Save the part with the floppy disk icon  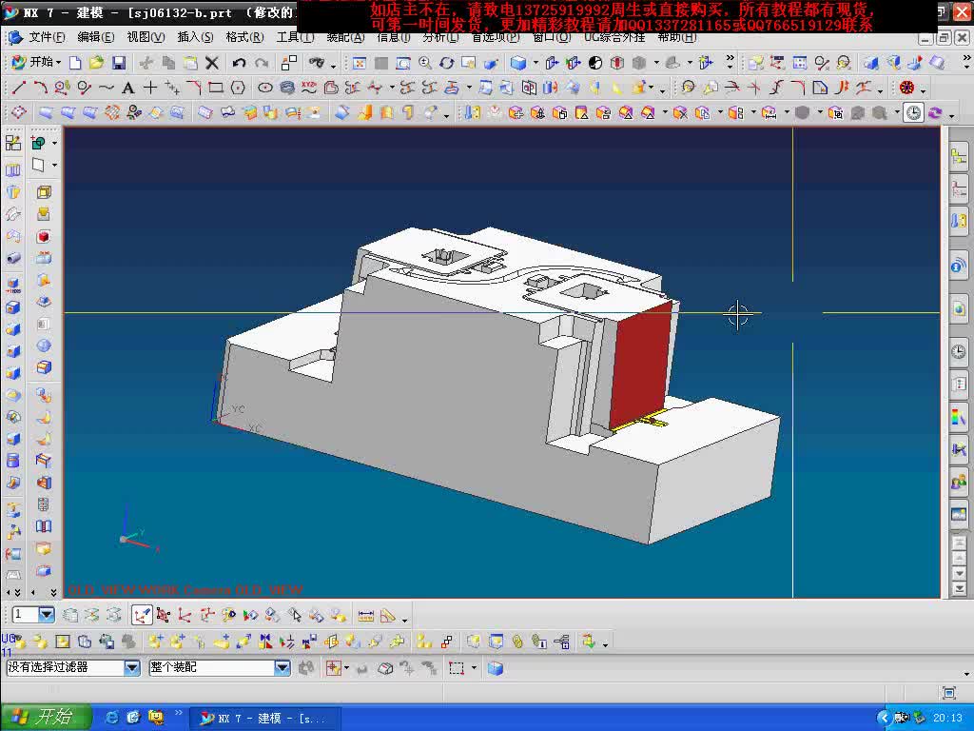coord(119,63)
